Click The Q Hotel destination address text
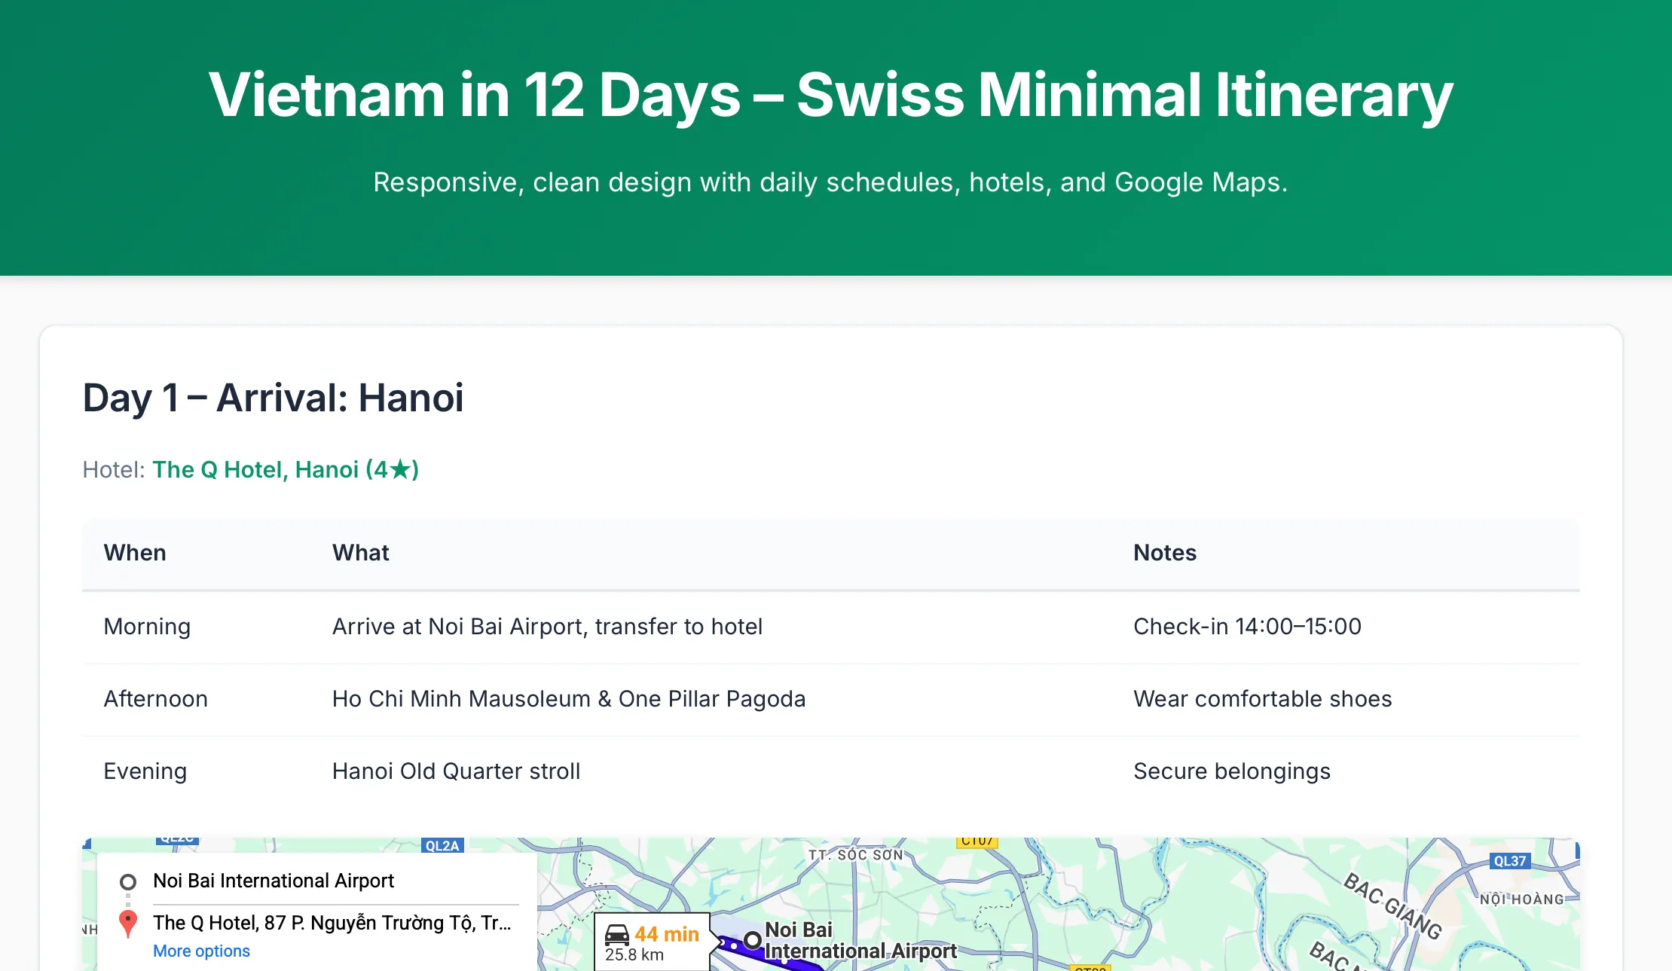 [332, 923]
